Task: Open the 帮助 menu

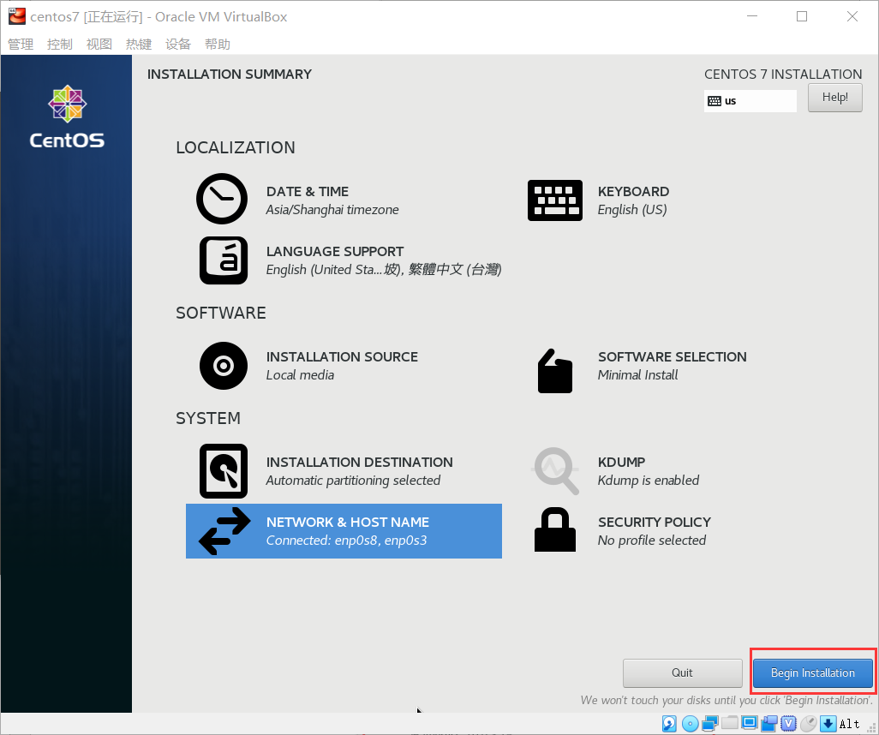Action: point(218,45)
